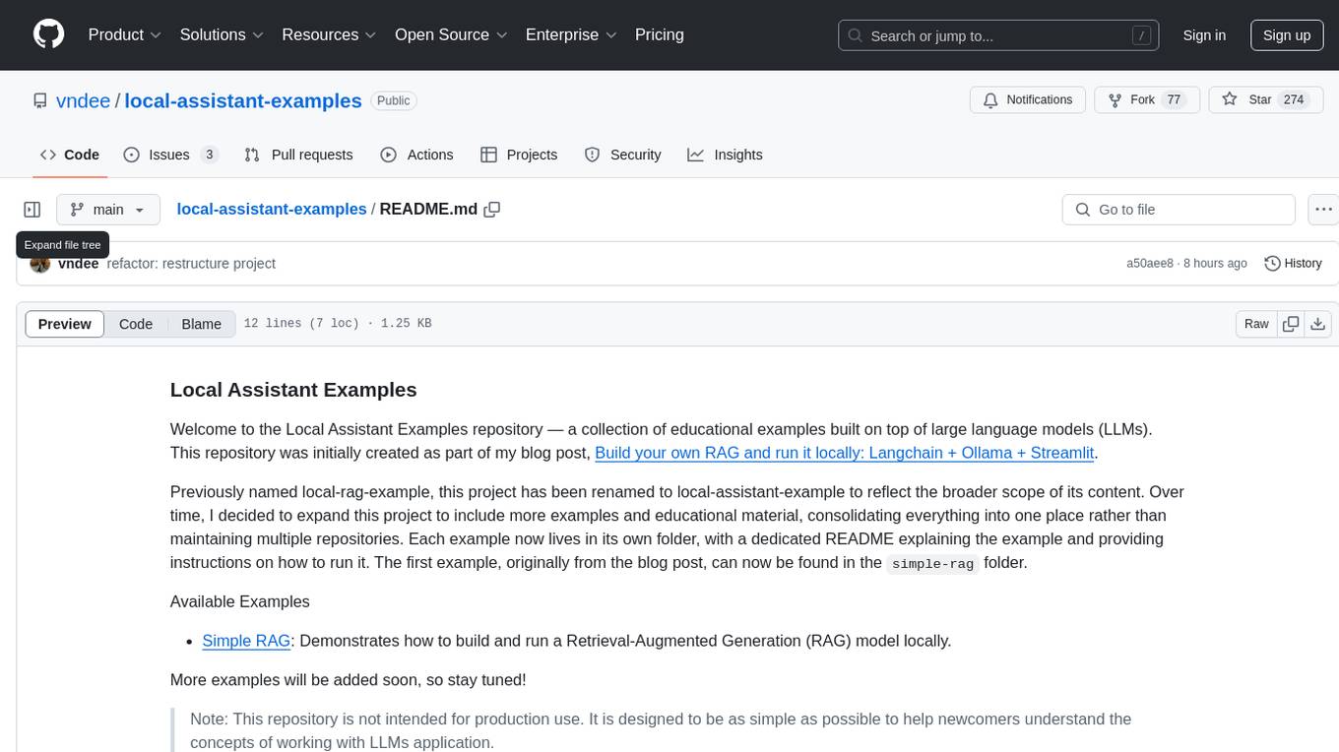The image size is (1339, 752).
Task: Copy the README.md file path
Action: point(492,209)
